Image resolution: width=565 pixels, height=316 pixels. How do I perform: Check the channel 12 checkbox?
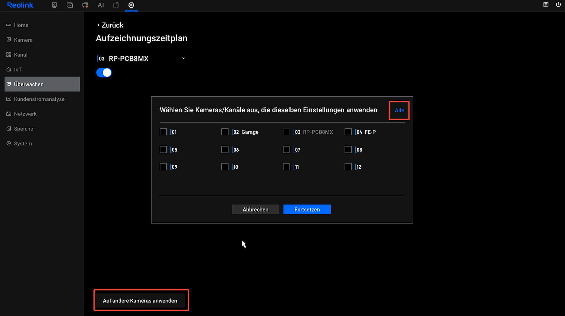point(348,167)
